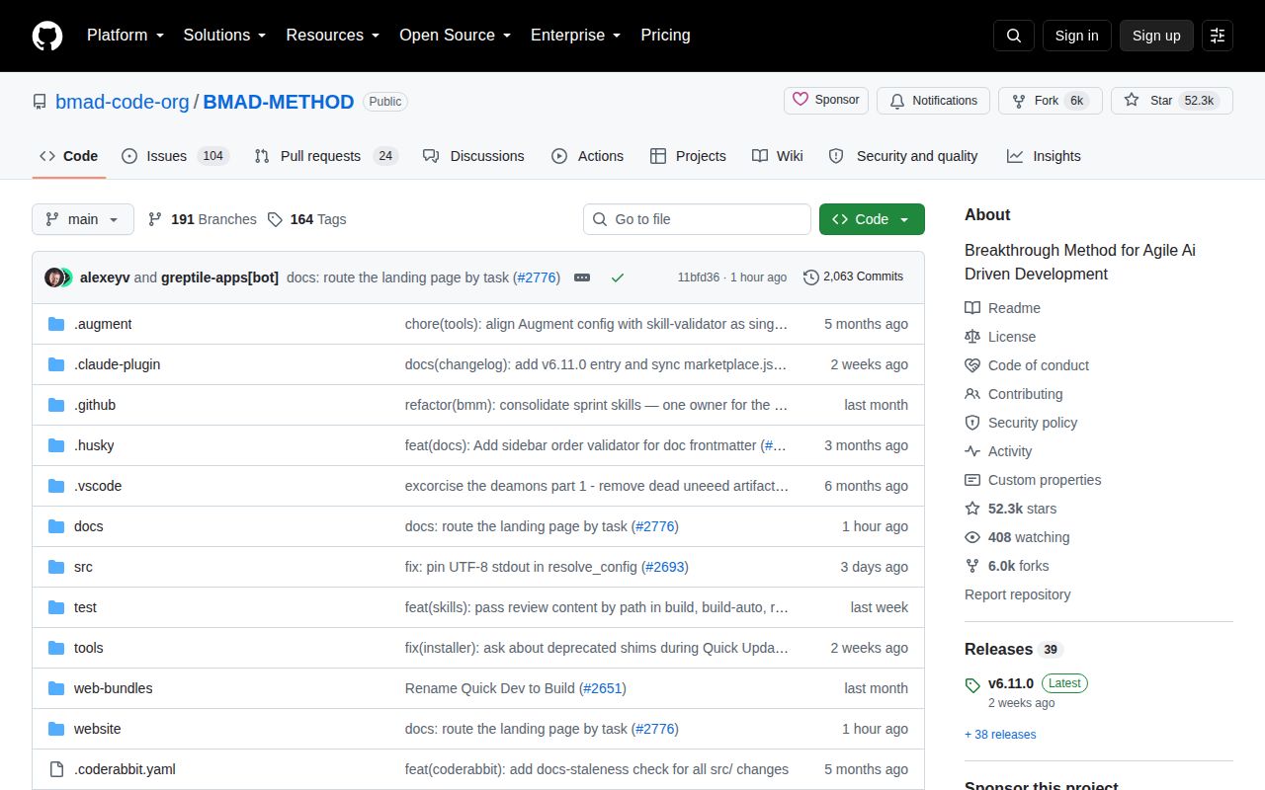Open pull request #2693 link
This screenshot has height=790, width=1265.
tap(665, 567)
